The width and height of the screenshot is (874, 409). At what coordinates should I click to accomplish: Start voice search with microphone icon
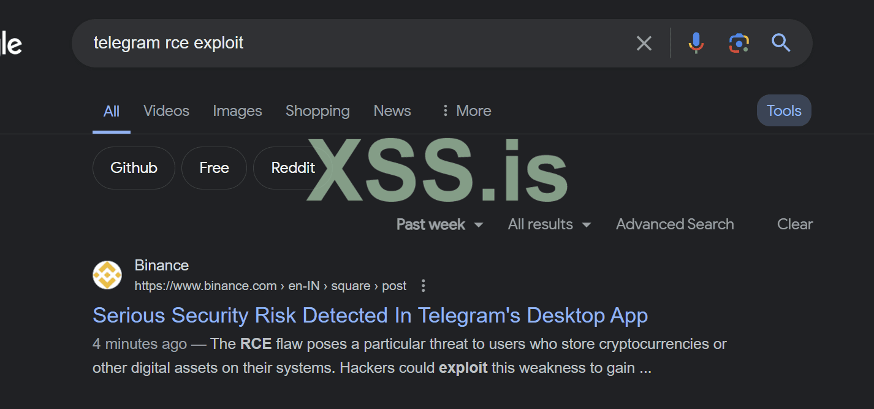pyautogui.click(x=696, y=43)
